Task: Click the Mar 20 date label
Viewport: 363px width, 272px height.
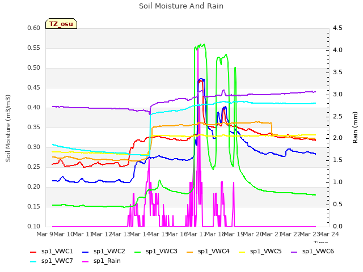Action: pyautogui.click(x=253, y=235)
